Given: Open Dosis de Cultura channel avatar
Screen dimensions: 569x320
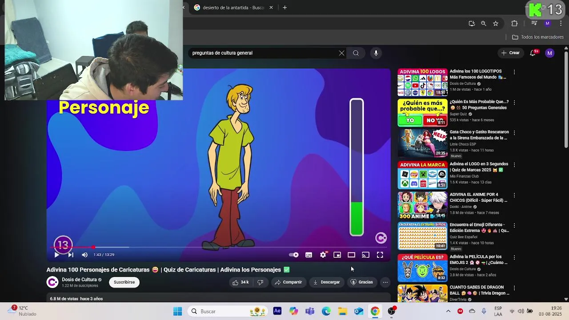Looking at the screenshot, I should (52, 282).
